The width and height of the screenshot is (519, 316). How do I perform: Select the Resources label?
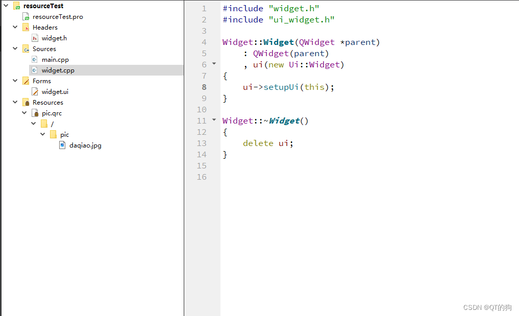pyautogui.click(x=47, y=102)
